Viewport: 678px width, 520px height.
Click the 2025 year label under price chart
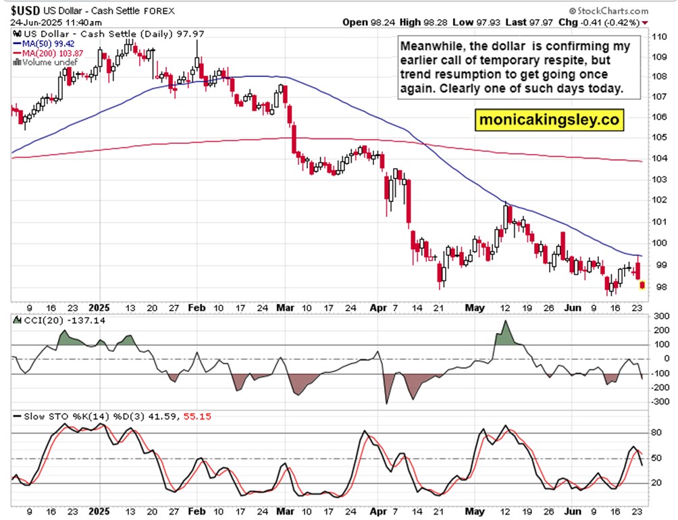click(x=99, y=308)
